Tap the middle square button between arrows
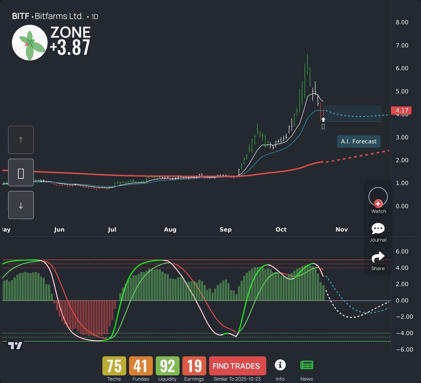The width and height of the screenshot is (421, 383). coord(21,172)
